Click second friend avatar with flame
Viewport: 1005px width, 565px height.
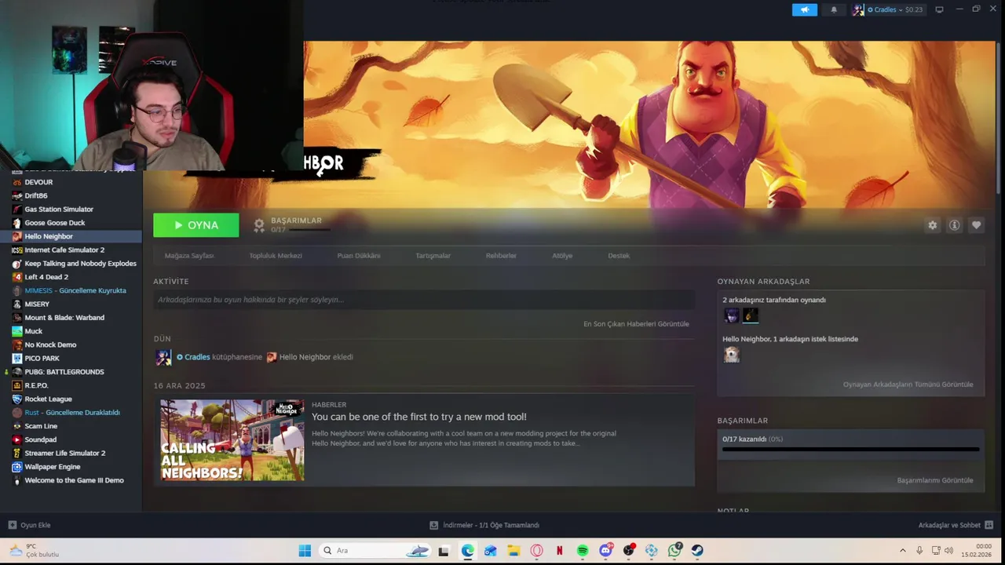tap(751, 315)
